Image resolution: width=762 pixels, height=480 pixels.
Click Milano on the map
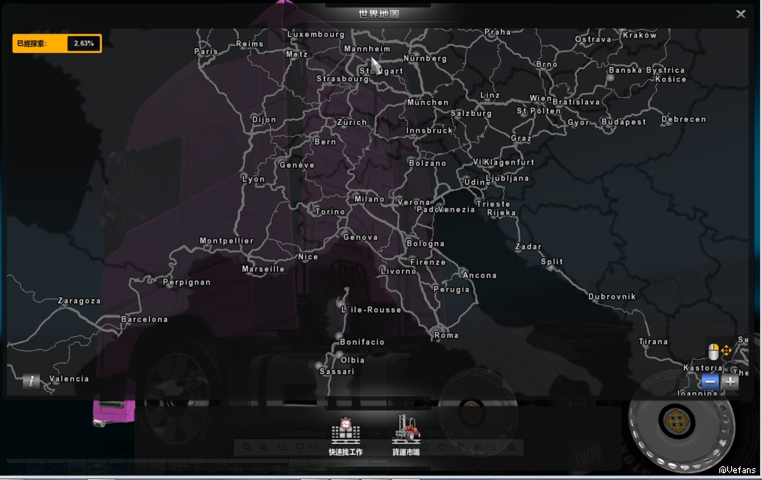(369, 199)
